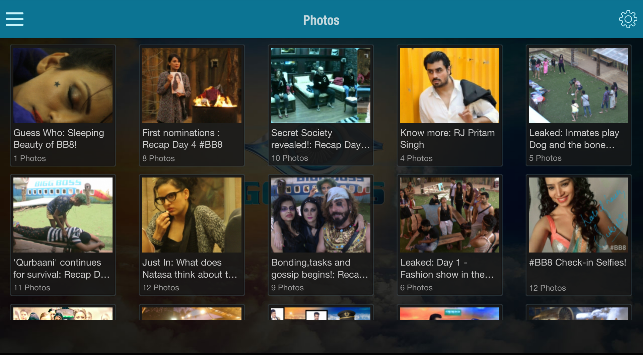Select the 'First nominations : Recap Day 4 #BB8' title

point(183,139)
